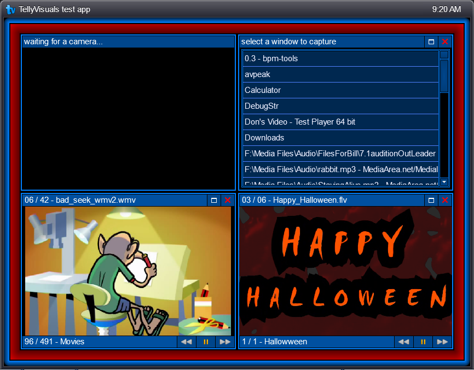Select Don's Video - Test Player 64 bit
Image resolution: width=474 pixels, height=370 pixels.
340,122
